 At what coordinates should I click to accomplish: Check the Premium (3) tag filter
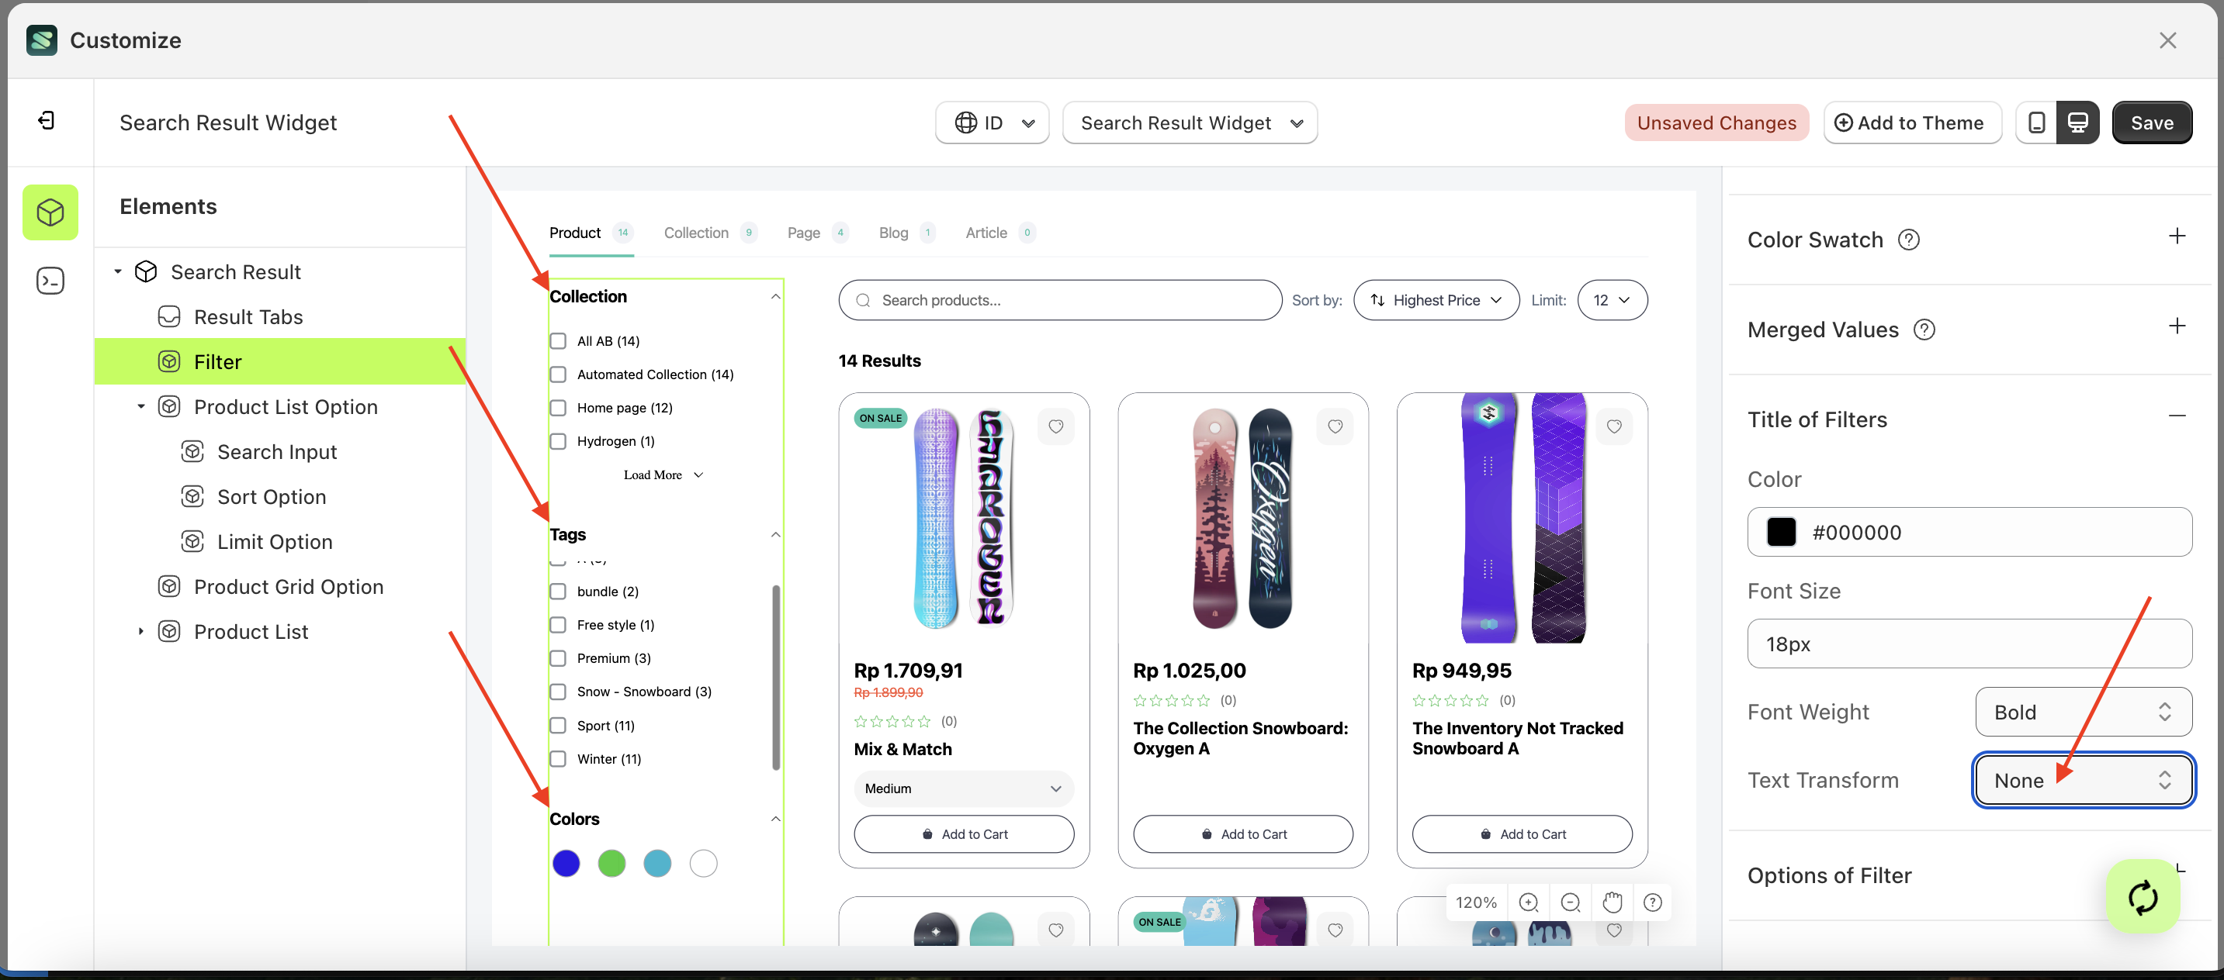pos(558,657)
